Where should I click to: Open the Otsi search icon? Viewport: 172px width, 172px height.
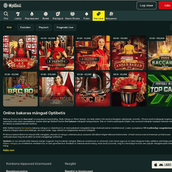(x=6, y=16)
